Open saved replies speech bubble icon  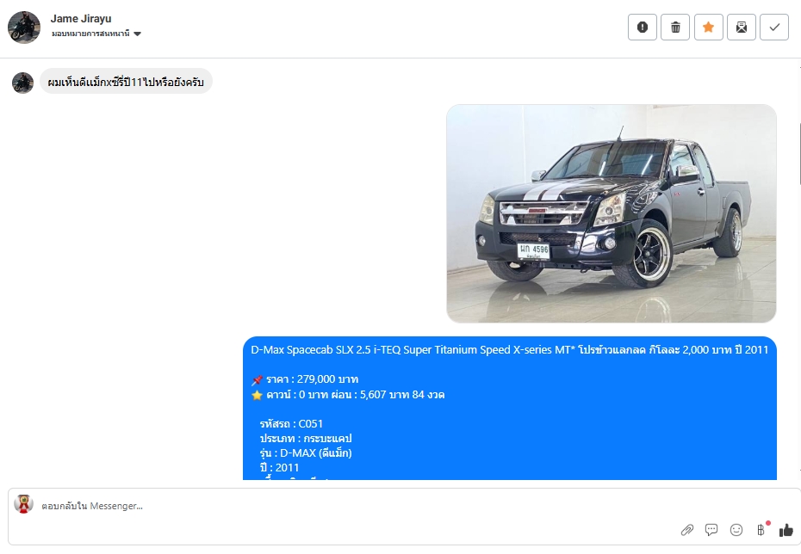(711, 530)
